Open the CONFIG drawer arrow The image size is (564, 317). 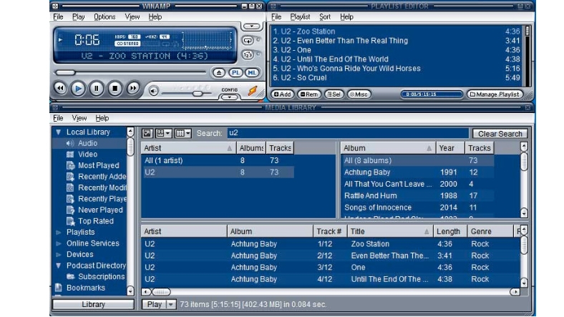pyautogui.click(x=229, y=97)
